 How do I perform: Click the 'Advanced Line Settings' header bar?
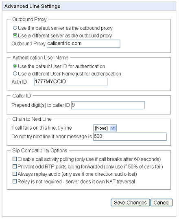point(89,7)
